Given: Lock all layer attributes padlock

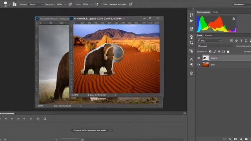Looking at the screenshot, I should click(x=228, y=51).
